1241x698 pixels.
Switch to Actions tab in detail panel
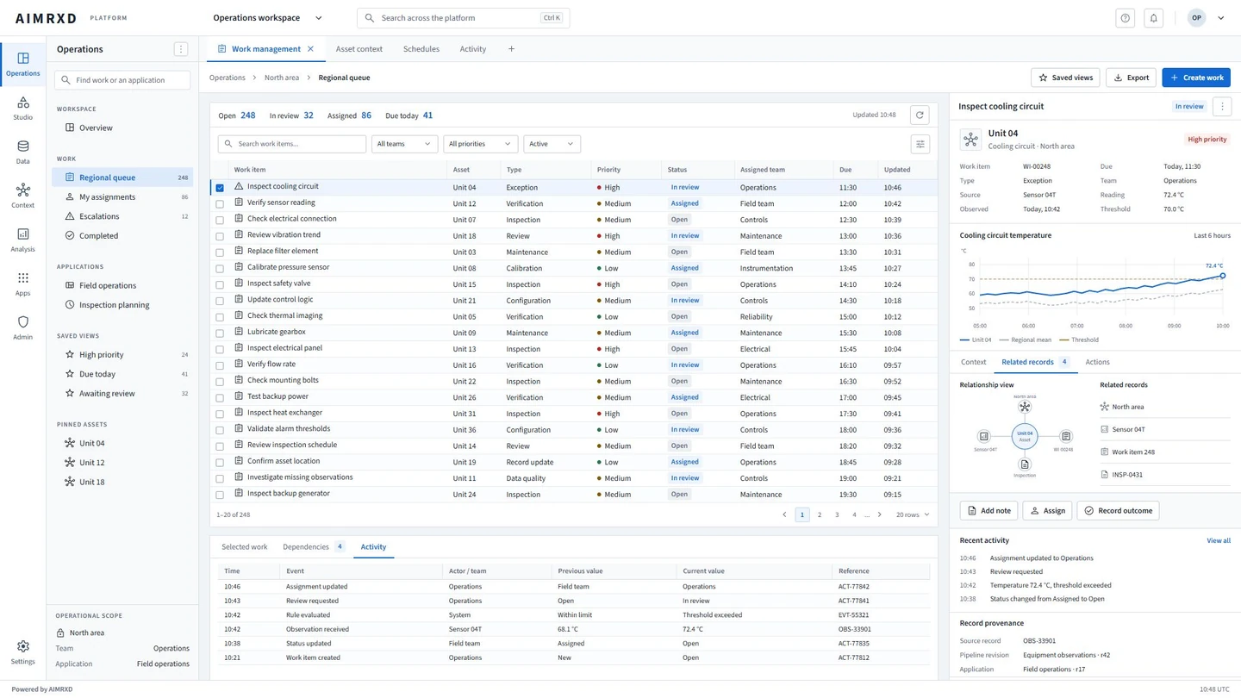pos(1097,362)
